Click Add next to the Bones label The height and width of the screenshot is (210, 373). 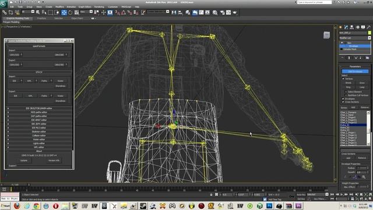point(353,107)
